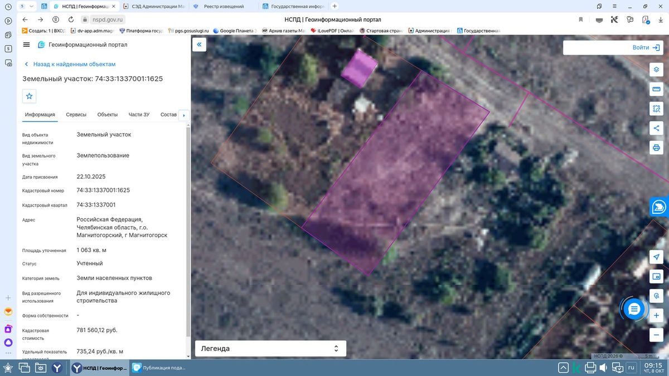Open the picture-in-picture map icon
The image size is (669, 376).
pos(656,276)
